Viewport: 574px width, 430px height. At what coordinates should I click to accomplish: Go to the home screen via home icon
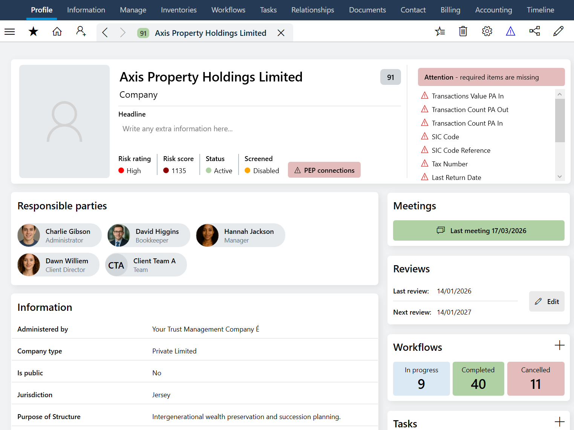coord(57,31)
